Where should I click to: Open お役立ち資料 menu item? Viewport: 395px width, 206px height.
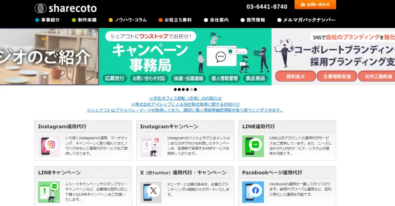175,20
